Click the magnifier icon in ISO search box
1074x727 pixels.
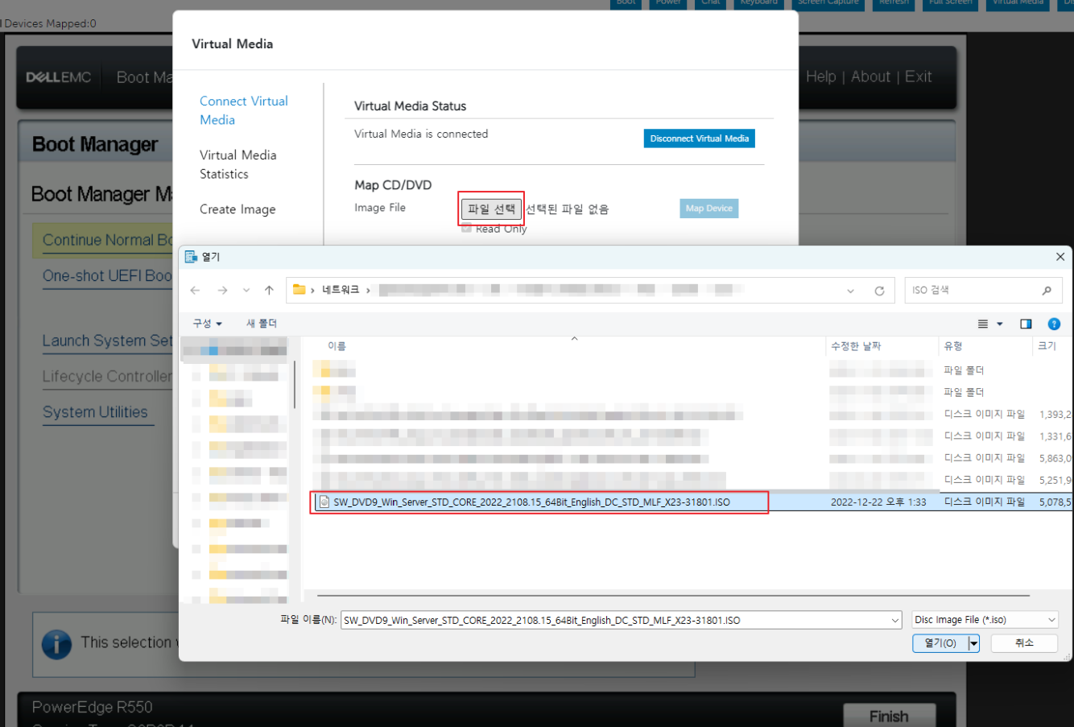1047,291
